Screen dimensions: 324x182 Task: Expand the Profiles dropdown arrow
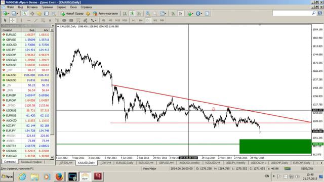[x=17, y=14]
